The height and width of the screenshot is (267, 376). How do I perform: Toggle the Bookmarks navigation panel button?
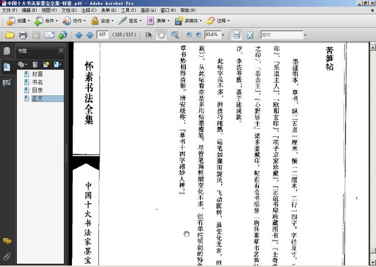(7, 66)
